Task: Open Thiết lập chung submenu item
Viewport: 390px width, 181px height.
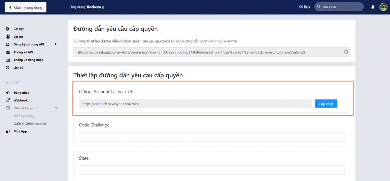Action: pyautogui.click(x=24, y=116)
